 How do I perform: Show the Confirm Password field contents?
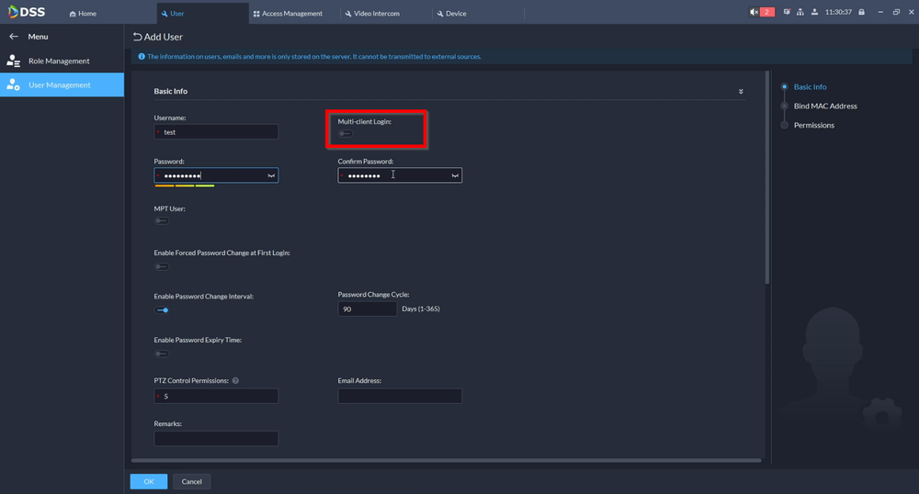click(x=455, y=175)
